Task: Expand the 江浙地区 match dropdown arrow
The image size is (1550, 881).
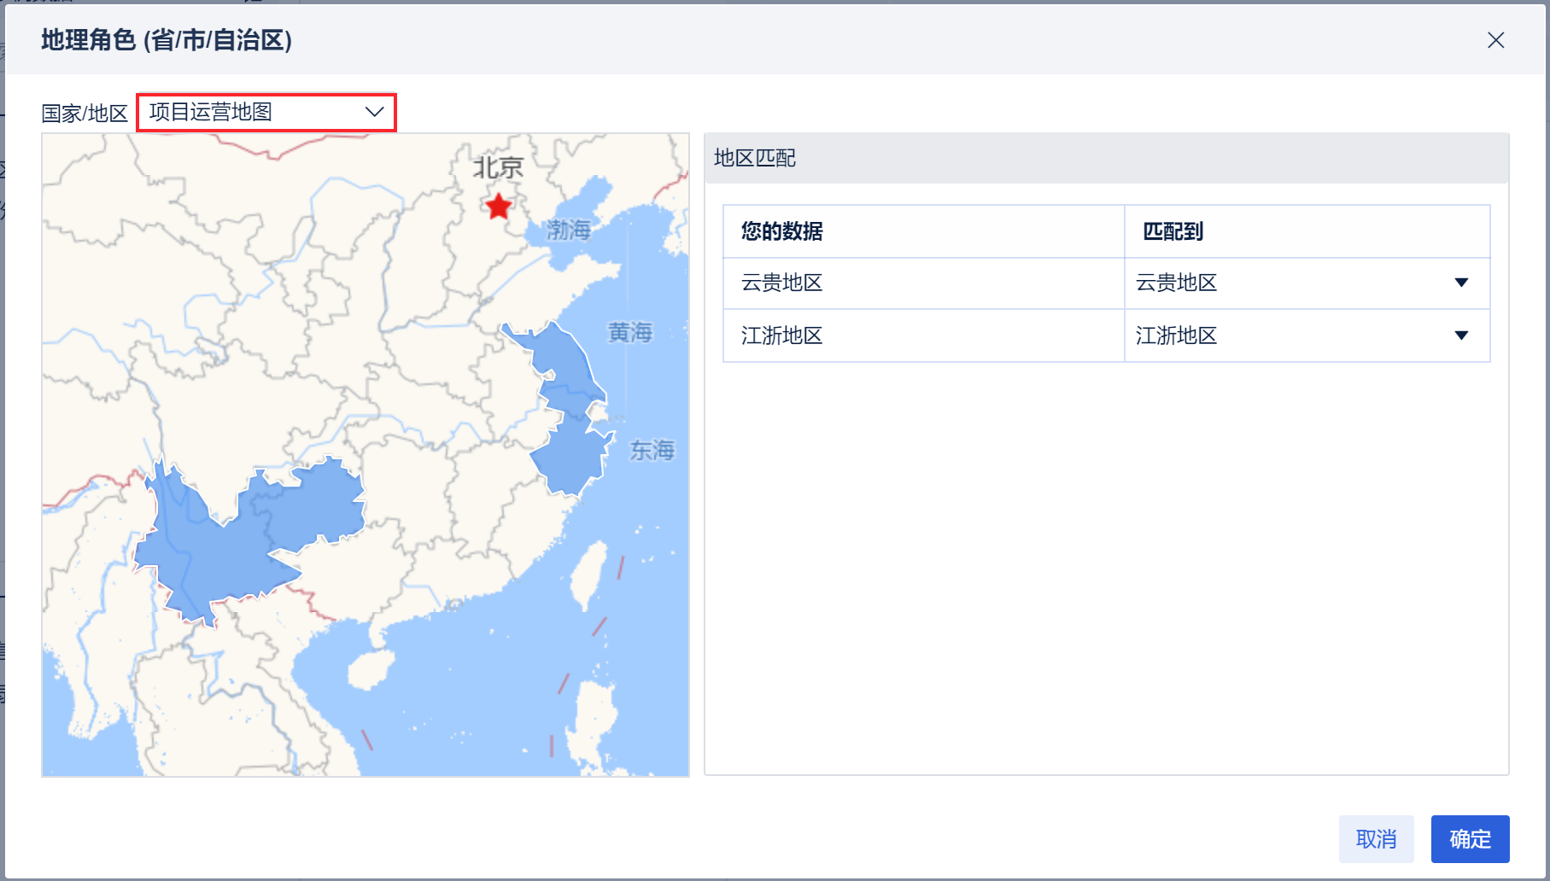Action: click(1461, 335)
